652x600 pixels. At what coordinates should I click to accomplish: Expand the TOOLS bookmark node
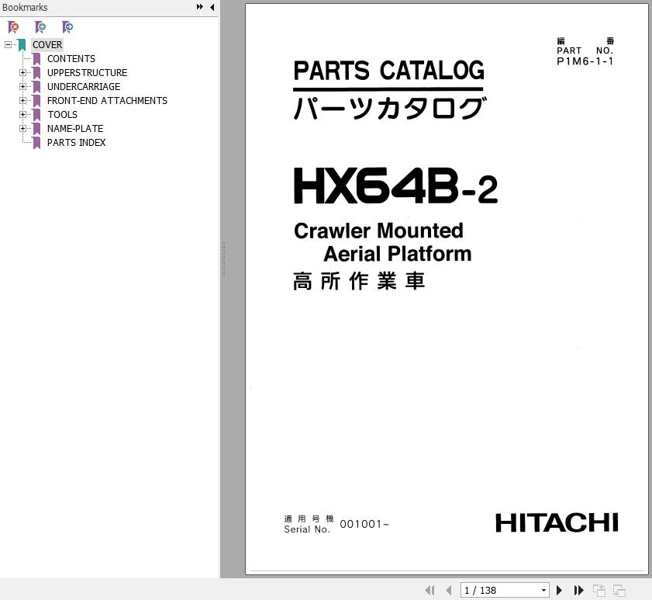pos(23,115)
